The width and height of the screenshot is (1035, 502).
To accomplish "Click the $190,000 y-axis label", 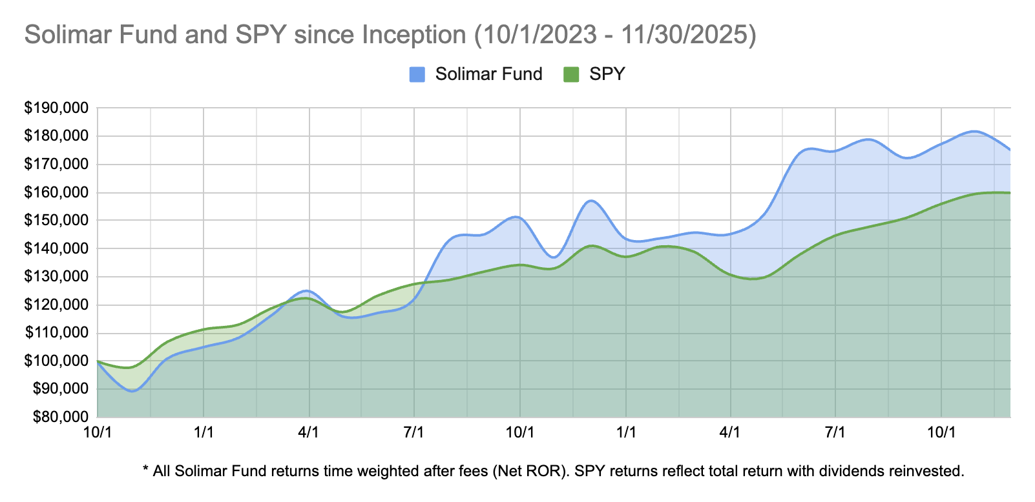I will (57, 108).
